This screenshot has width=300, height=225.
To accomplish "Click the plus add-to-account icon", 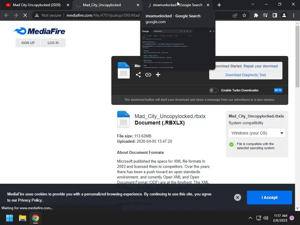I will coord(158,75).
